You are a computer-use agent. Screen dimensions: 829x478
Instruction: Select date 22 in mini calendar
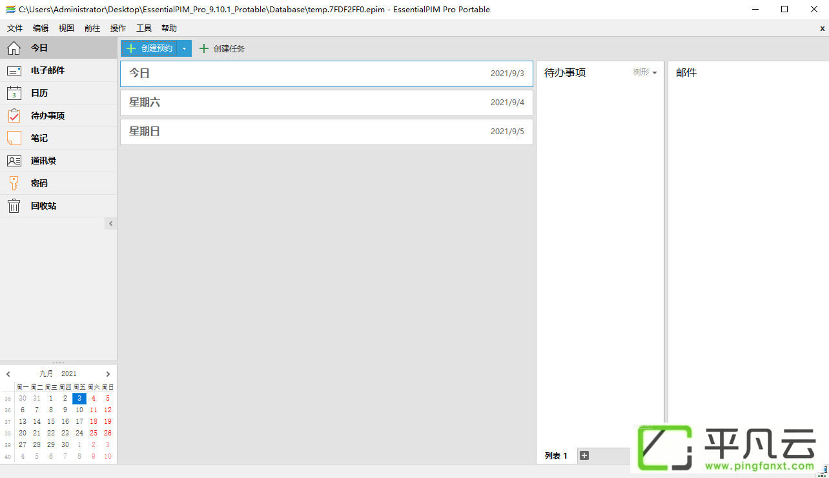click(x=51, y=433)
